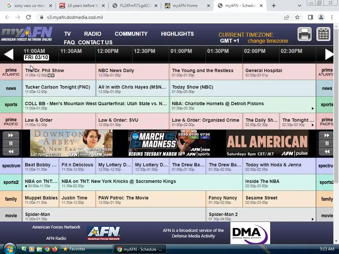Open the March Madness banner
This screenshot has width=339, height=254.
(x=169, y=143)
